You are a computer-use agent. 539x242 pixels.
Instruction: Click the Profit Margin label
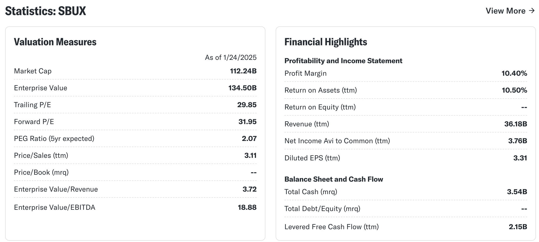pos(305,73)
